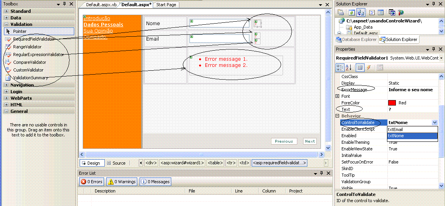Switch to Design view
Viewport: 445px width, 206px height.
(92, 163)
